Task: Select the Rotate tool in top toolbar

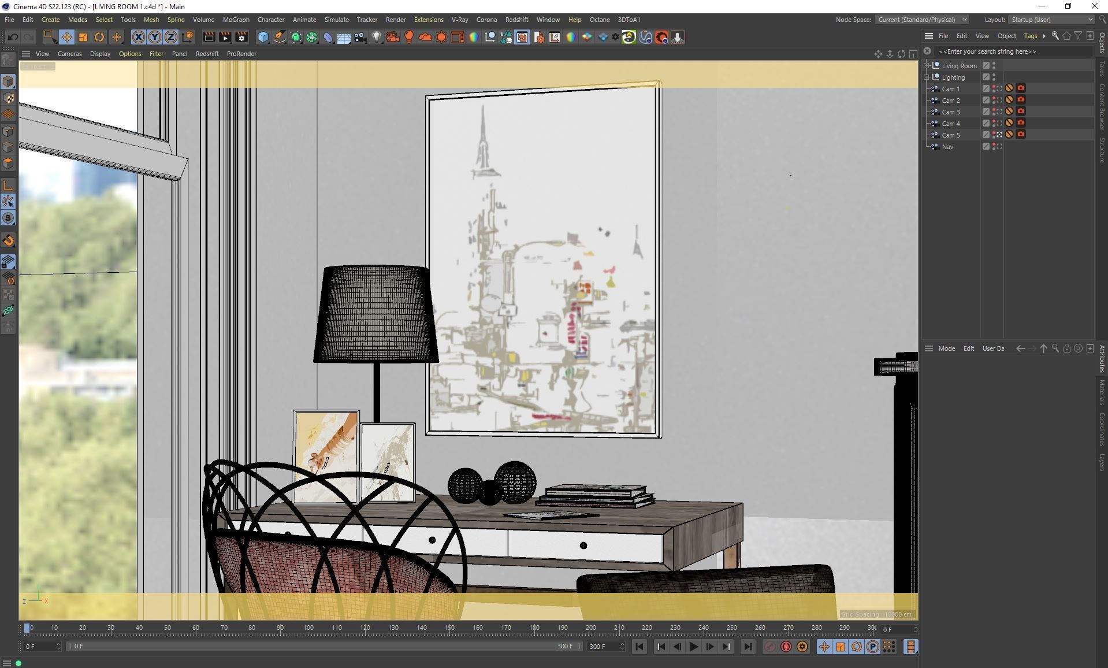Action: [x=99, y=37]
